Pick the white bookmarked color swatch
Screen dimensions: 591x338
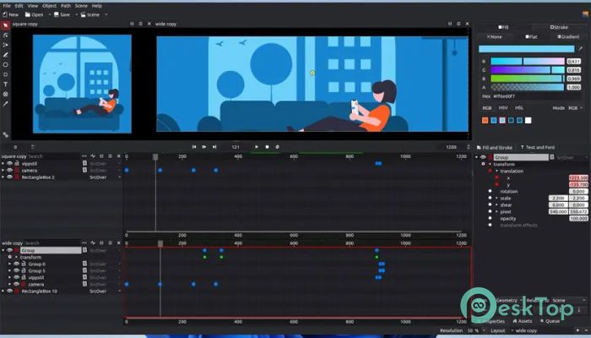[x=528, y=120]
